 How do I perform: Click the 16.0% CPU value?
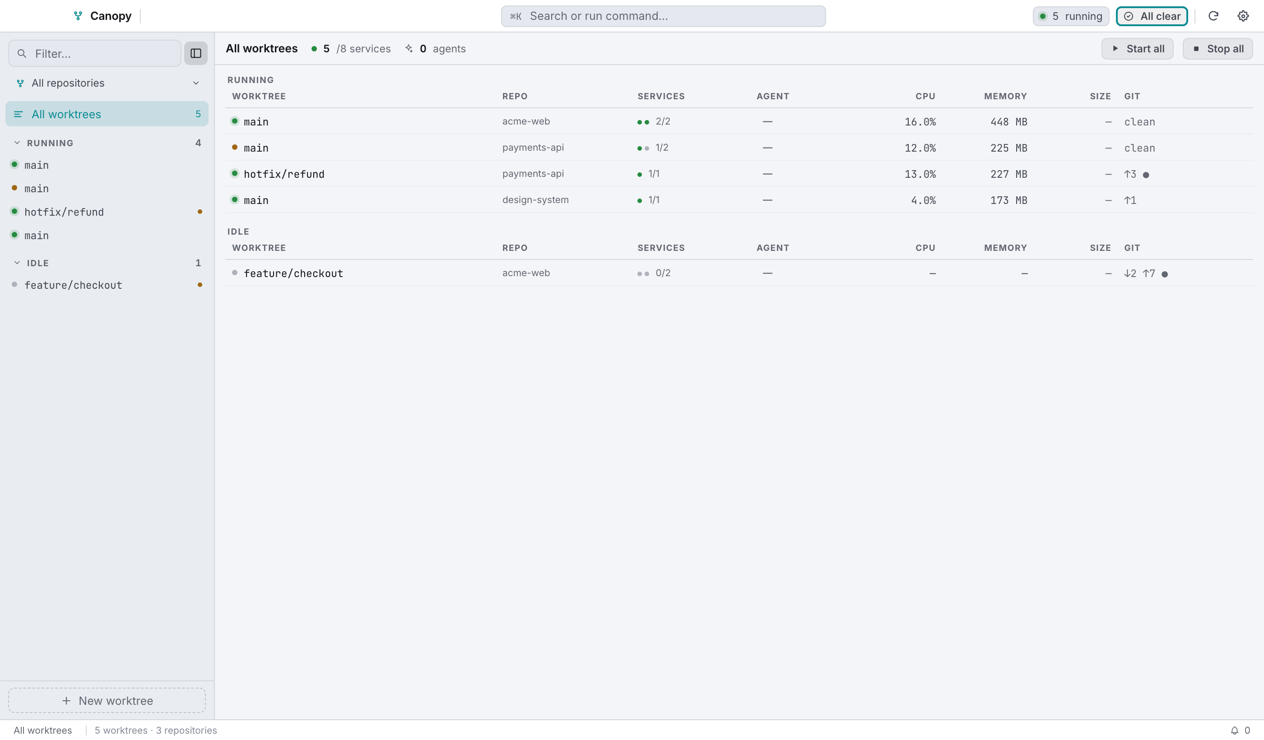(920, 122)
